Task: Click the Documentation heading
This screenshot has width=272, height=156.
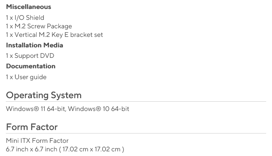Action: (x=30, y=66)
